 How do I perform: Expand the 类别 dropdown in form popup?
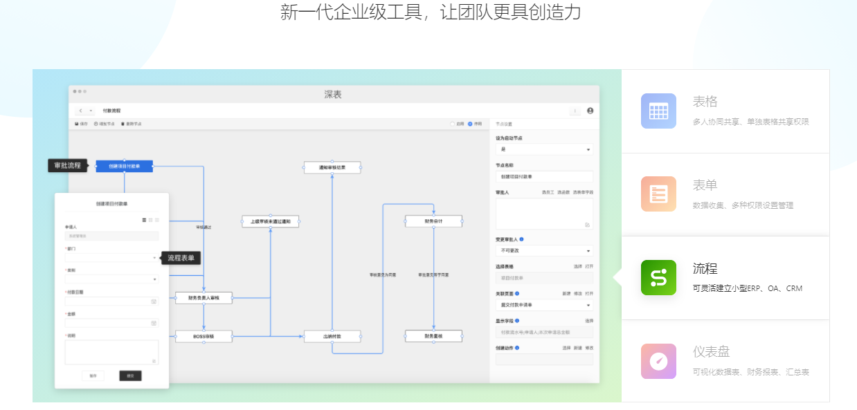click(111, 279)
